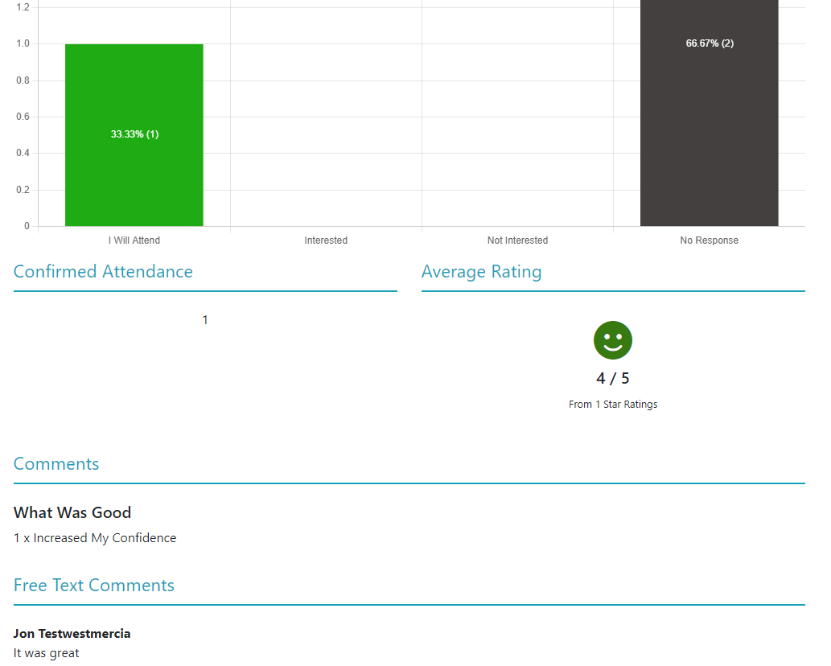Click the 1.0 y-axis value
Screen dimensions: 831x666
pos(23,44)
